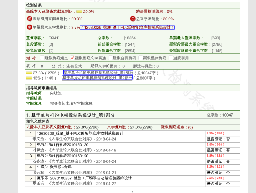Click the 6.8% ( 688 ) value in row 3
The image size is (256, 193).
[215, 156]
